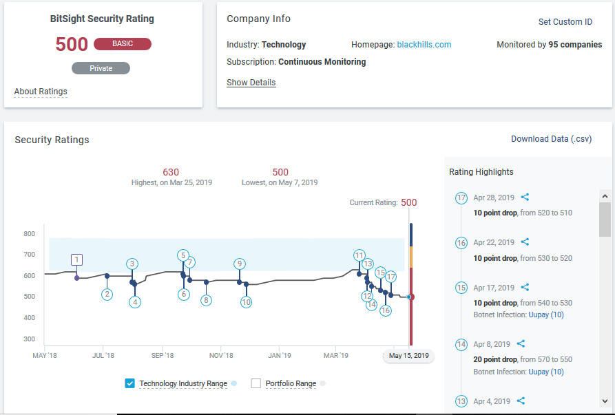Click share icon for Apr 17, 2019 highlight

(525, 287)
